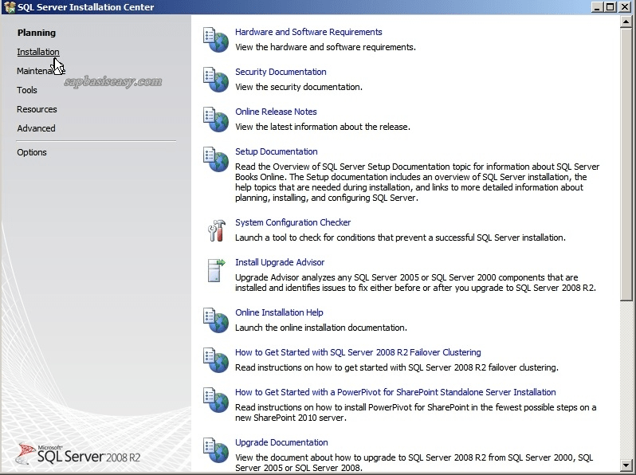Click the Online Installation Help globe icon
This screenshot has width=636, height=475.
point(216,320)
